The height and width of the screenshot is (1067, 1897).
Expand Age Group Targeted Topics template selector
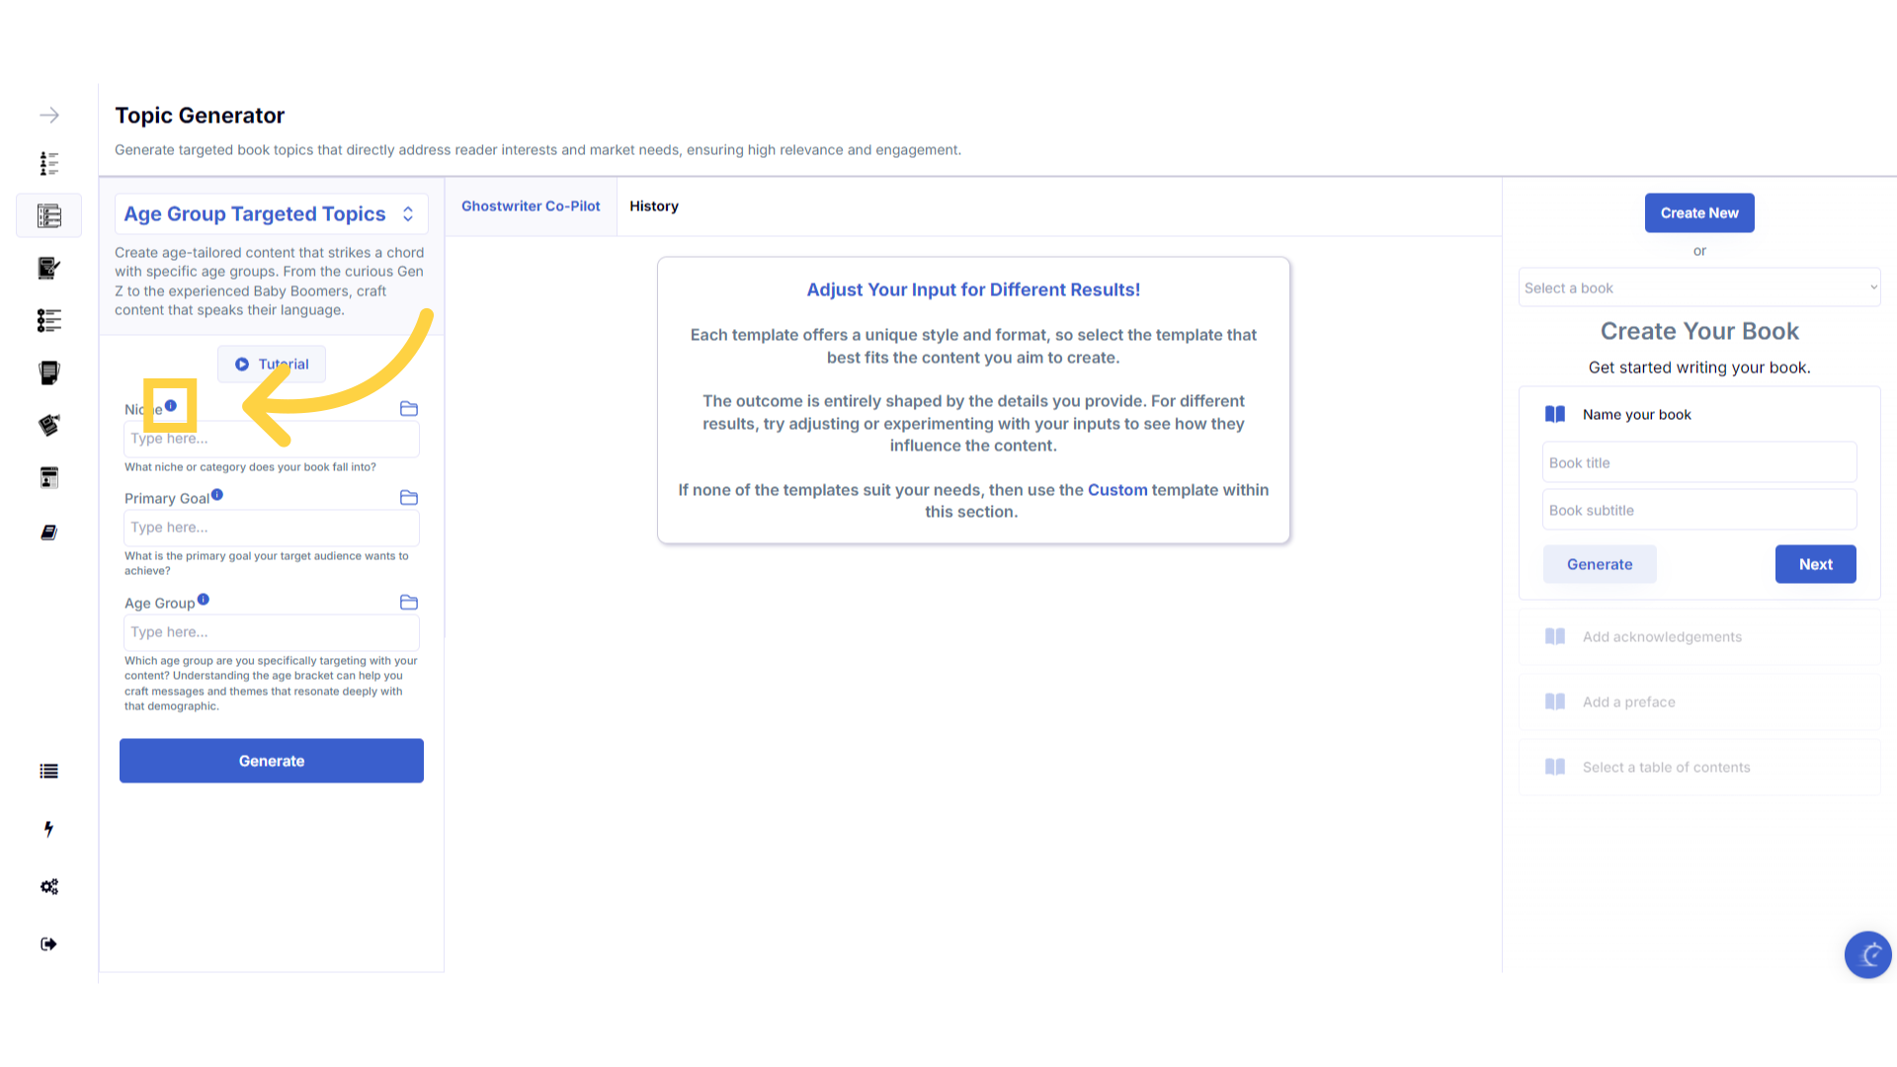click(271, 214)
